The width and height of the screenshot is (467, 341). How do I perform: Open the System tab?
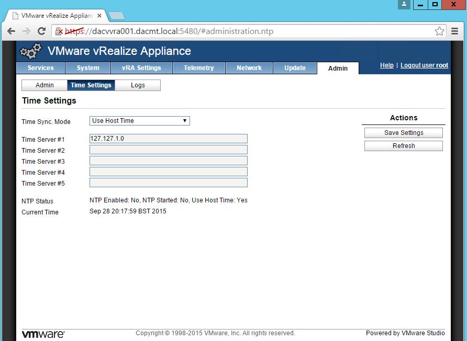[88, 68]
